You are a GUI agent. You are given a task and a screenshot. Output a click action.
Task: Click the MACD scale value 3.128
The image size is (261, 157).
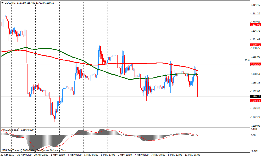click(x=254, y=129)
